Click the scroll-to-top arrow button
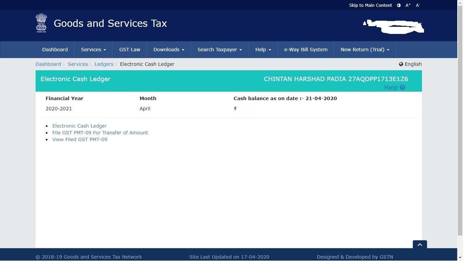 [420, 245]
